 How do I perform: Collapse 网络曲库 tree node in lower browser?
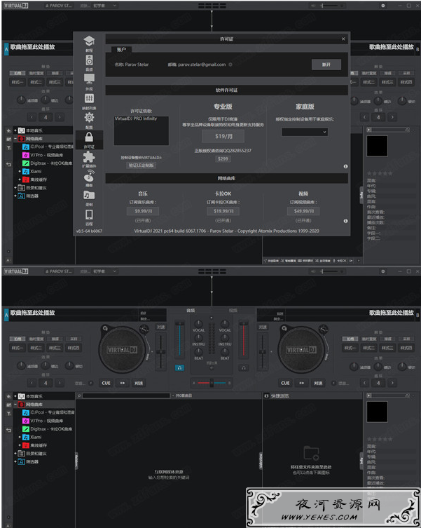[x=15, y=404]
